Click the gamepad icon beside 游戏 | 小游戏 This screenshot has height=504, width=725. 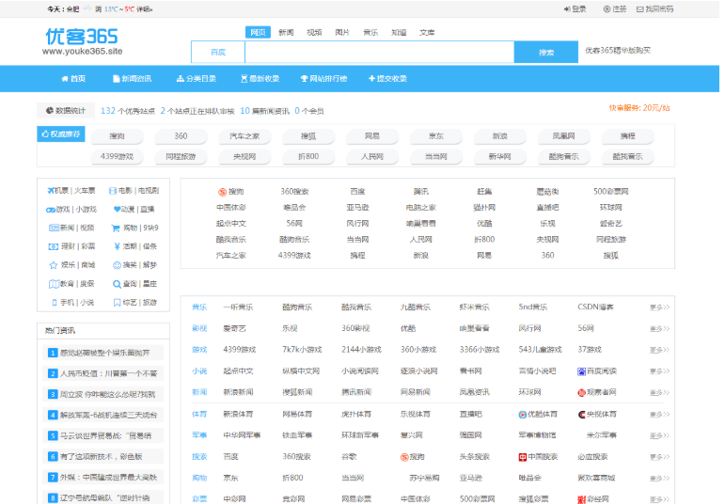pyautogui.click(x=51, y=210)
